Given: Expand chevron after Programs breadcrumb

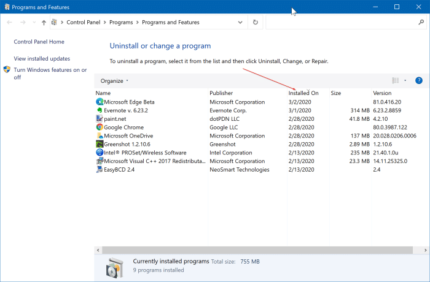Looking at the screenshot, I should click(x=138, y=23).
